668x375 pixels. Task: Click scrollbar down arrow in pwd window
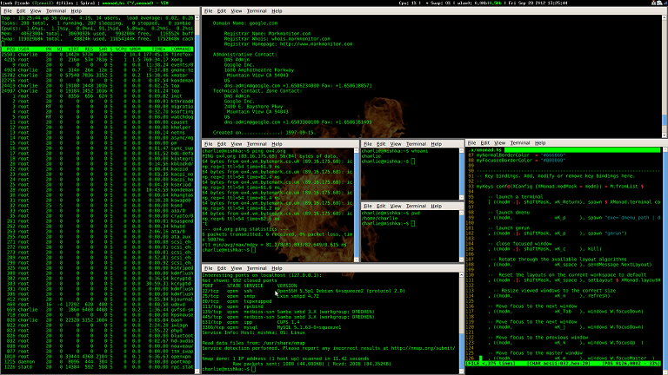click(461, 260)
